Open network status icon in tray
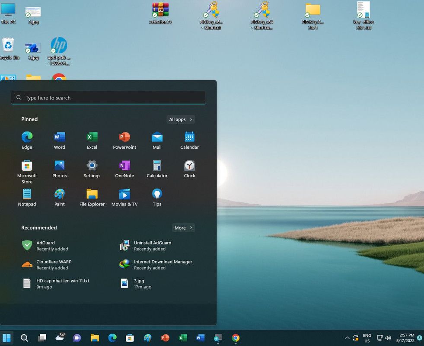 (x=380, y=338)
